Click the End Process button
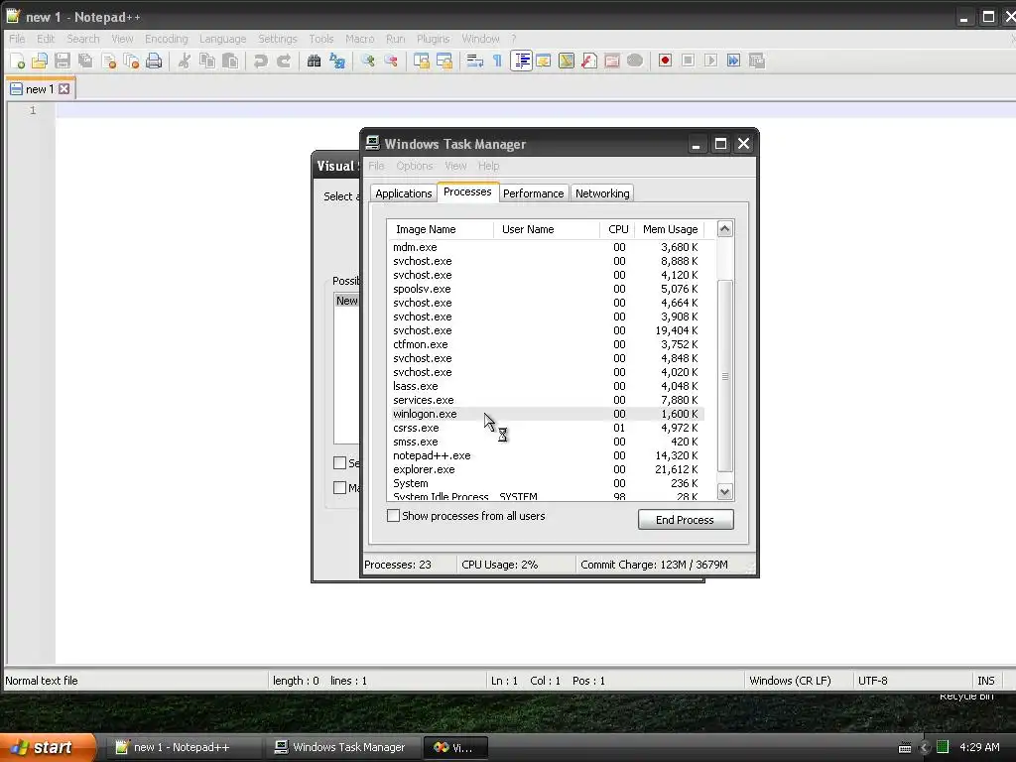1016x762 pixels. 686,520
